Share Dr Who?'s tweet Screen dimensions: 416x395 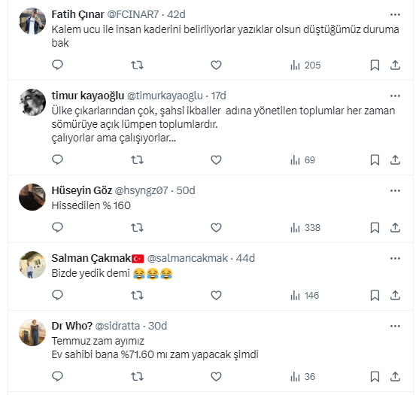click(395, 376)
